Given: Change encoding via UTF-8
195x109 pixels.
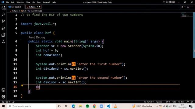Looking at the screenshot, I should 168,102.
